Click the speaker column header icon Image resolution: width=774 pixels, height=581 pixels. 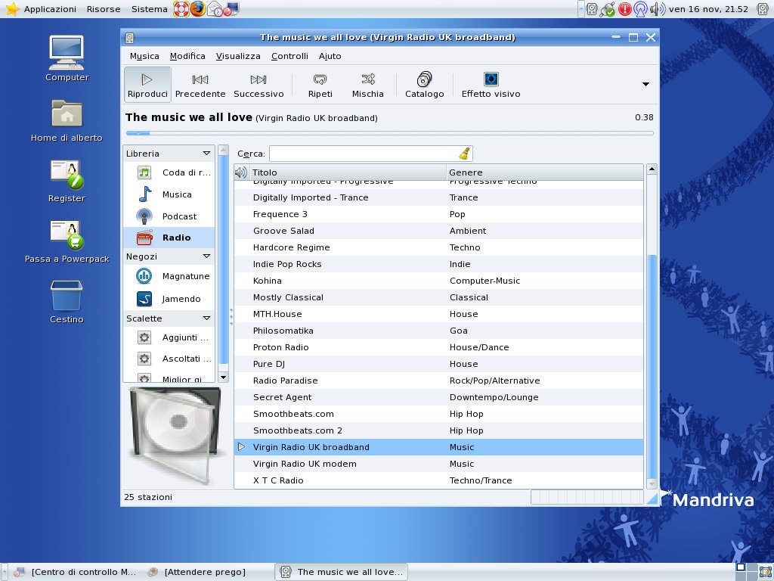click(241, 172)
